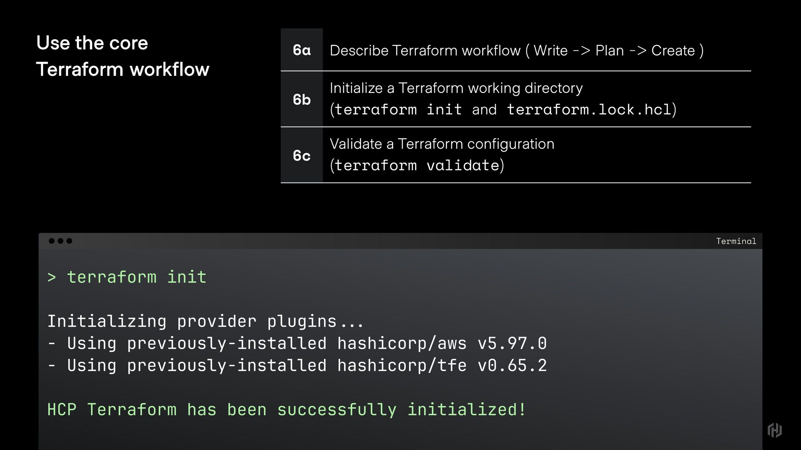Viewport: 801px width, 450px height.
Task: Select the 6a objective number cell
Action: point(302,50)
